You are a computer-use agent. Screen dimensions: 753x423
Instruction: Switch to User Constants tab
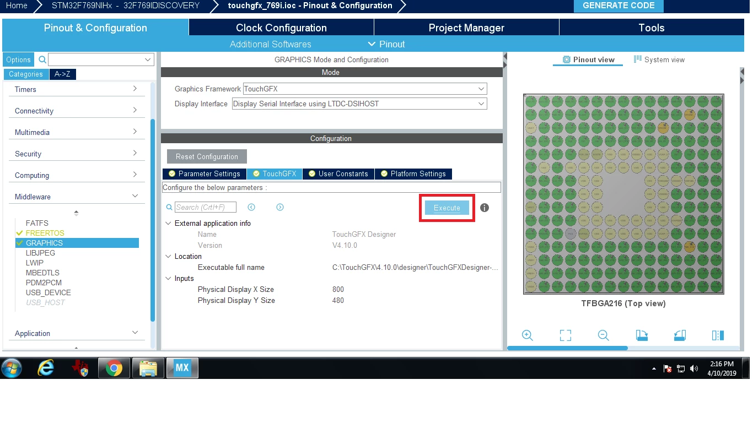pyautogui.click(x=338, y=173)
